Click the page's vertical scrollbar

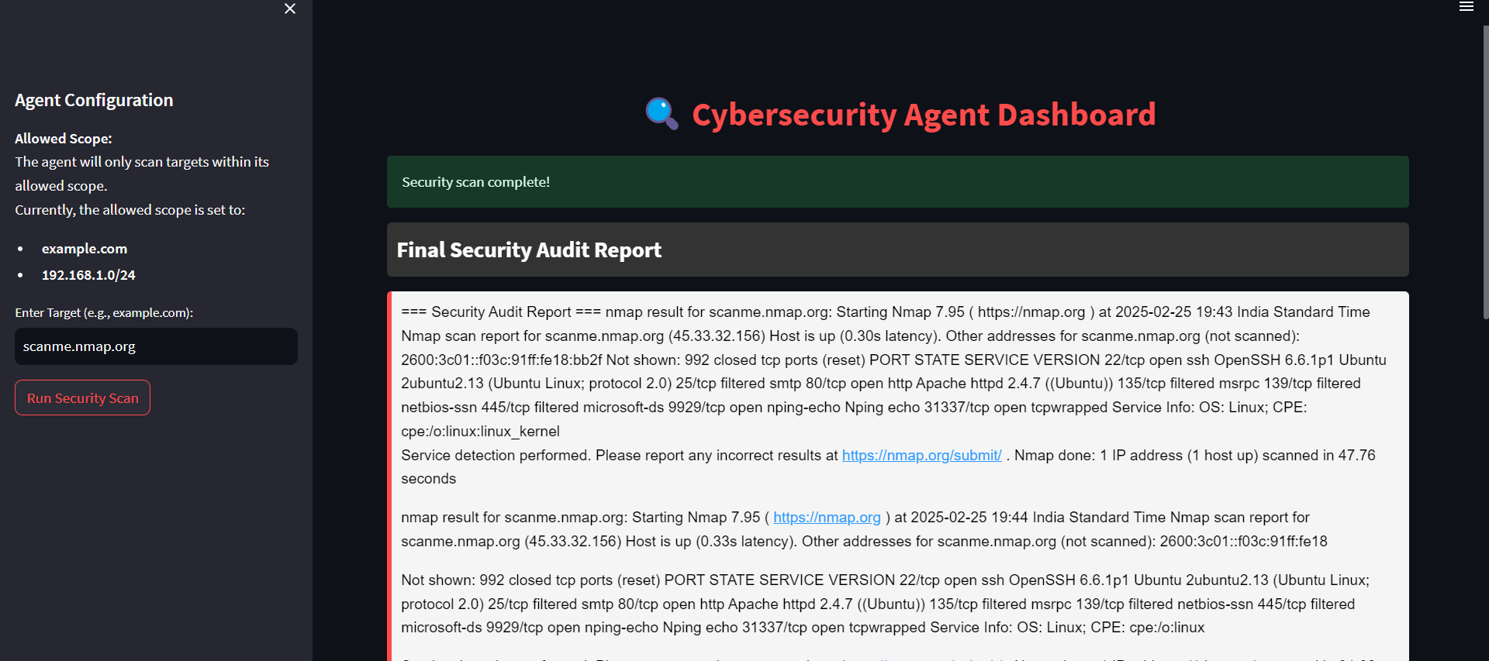click(x=1485, y=170)
